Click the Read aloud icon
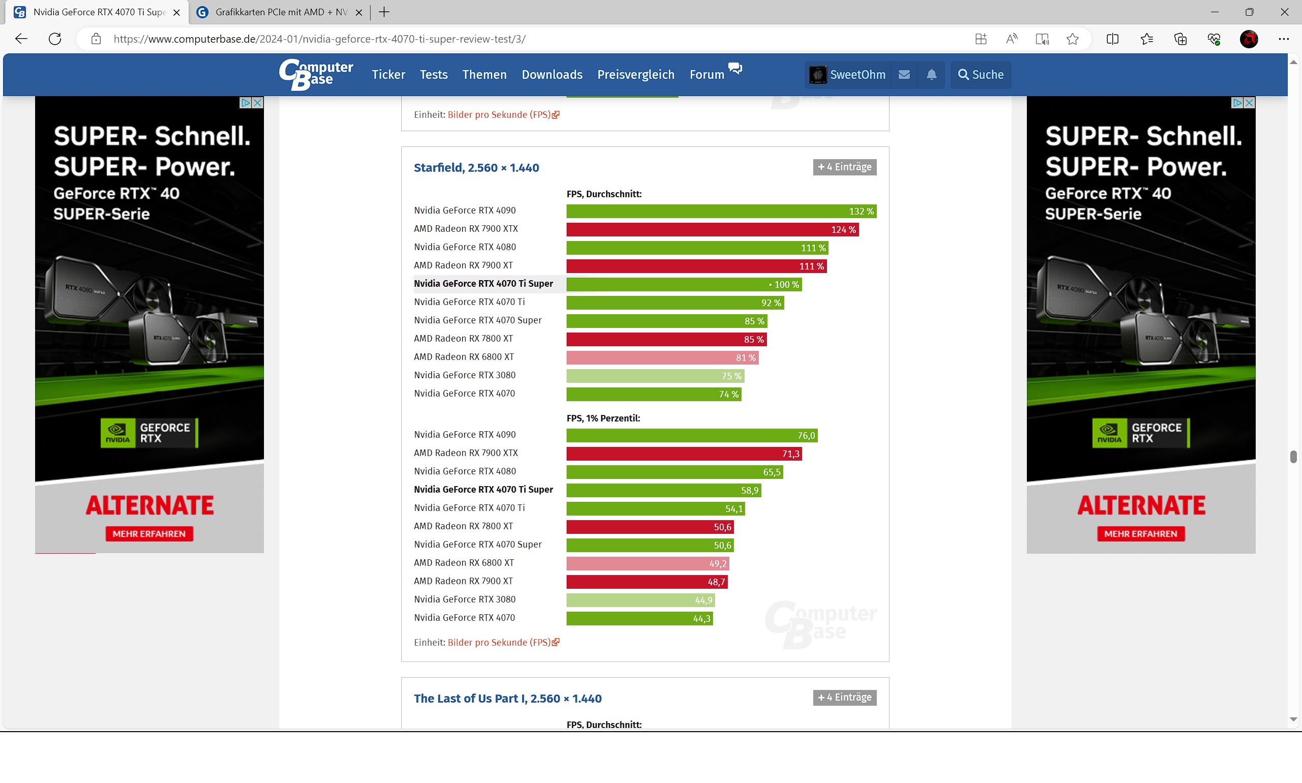This screenshot has height=783, width=1302. click(x=1011, y=39)
